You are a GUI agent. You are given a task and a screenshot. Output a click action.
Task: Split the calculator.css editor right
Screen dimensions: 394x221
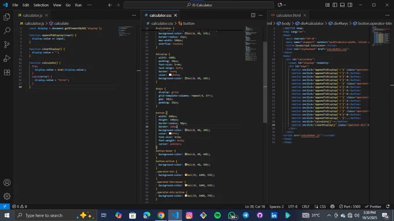(x=253, y=15)
